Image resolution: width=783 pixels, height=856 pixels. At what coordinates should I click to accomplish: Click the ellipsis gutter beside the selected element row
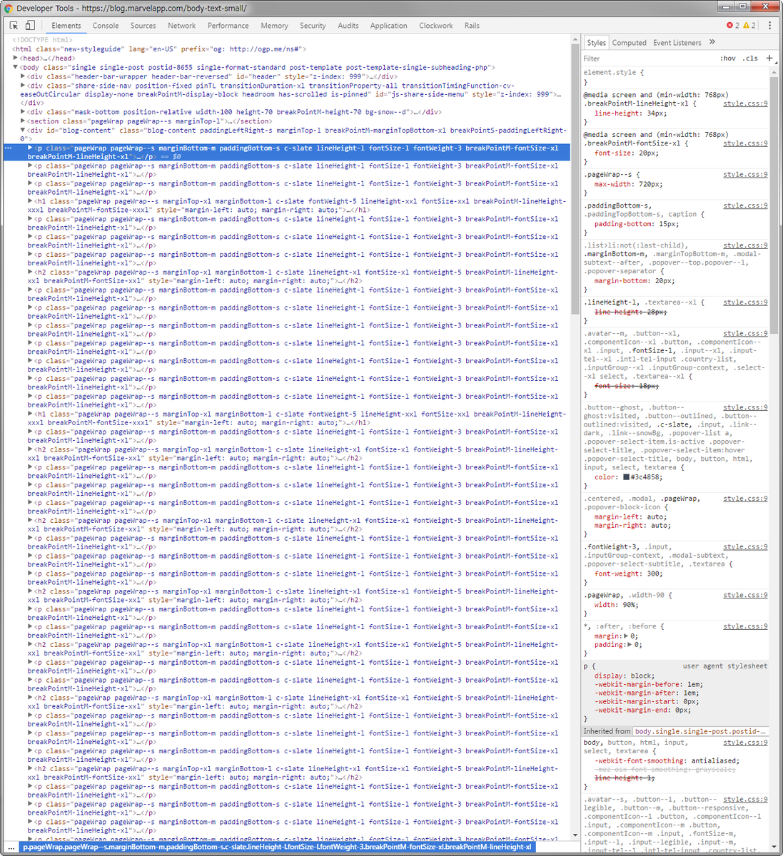coord(9,148)
